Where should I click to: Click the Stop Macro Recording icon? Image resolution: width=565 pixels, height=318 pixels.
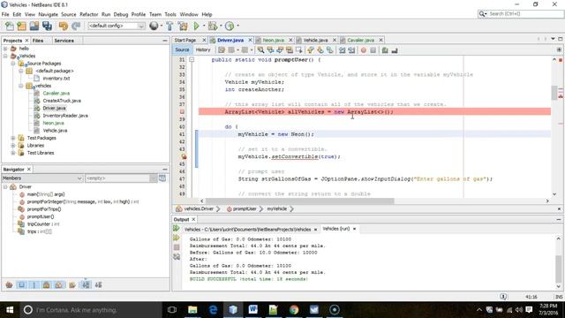(x=373, y=50)
